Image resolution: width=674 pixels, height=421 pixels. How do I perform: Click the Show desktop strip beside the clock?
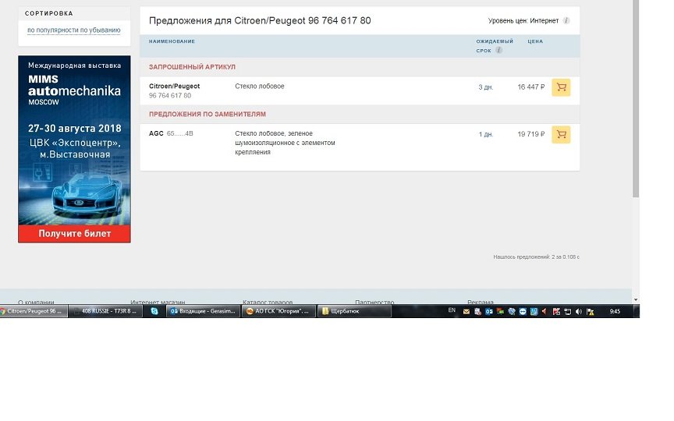coord(637,311)
